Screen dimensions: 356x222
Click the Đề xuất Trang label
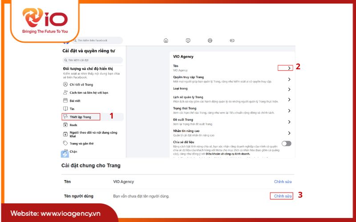[x=183, y=119]
